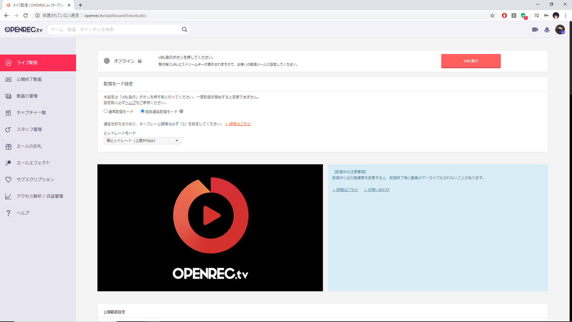572x322 pixels.
Task: Select 通常配信モード radio button
Action: click(x=106, y=111)
